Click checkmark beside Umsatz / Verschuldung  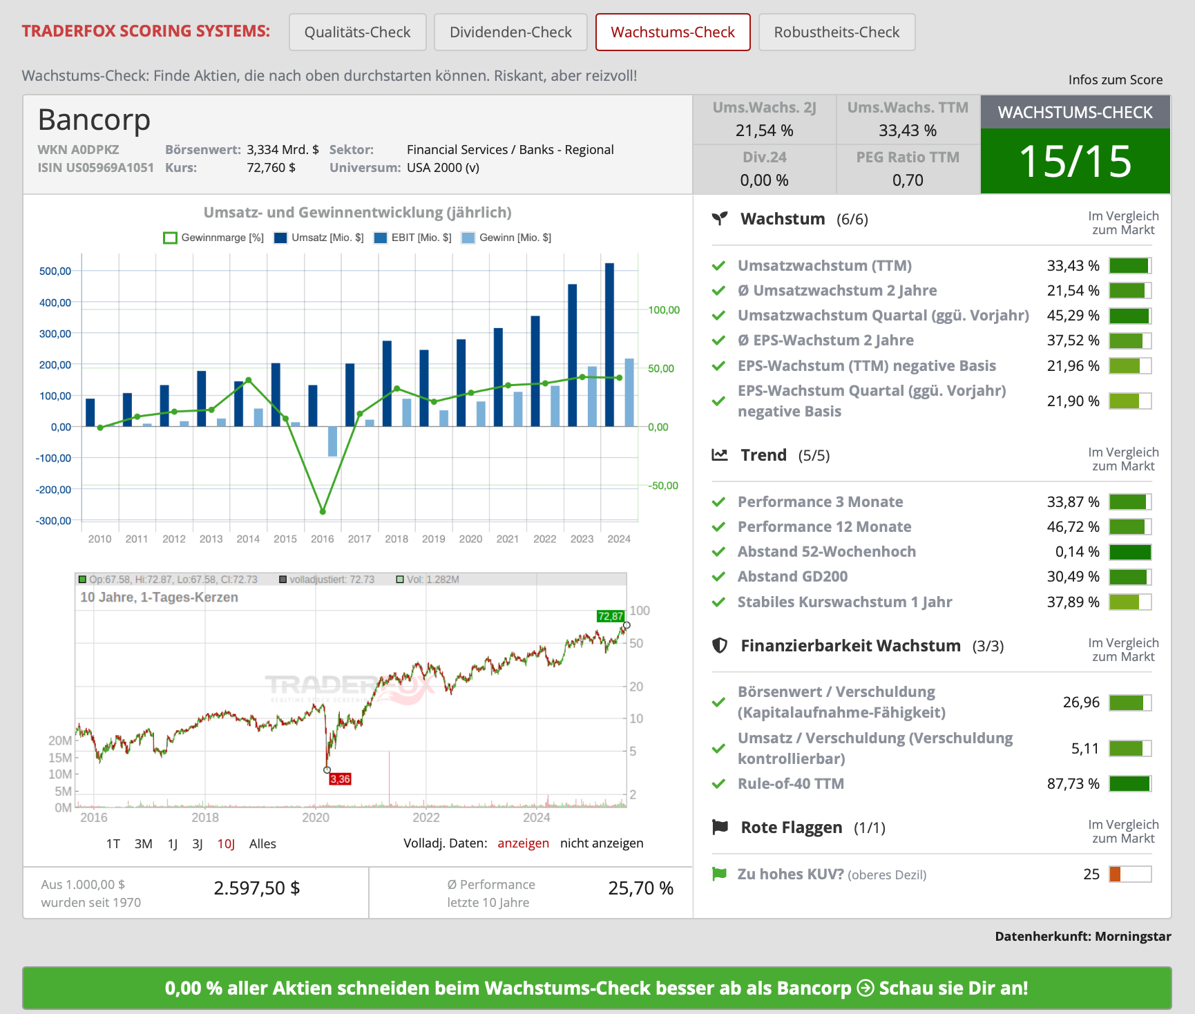click(718, 749)
